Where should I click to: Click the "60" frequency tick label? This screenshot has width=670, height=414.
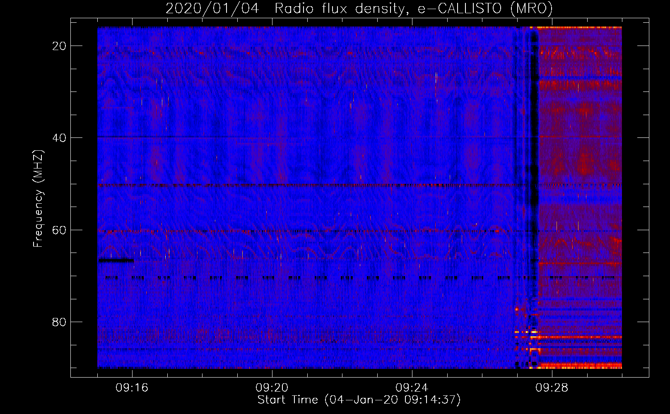(60, 230)
